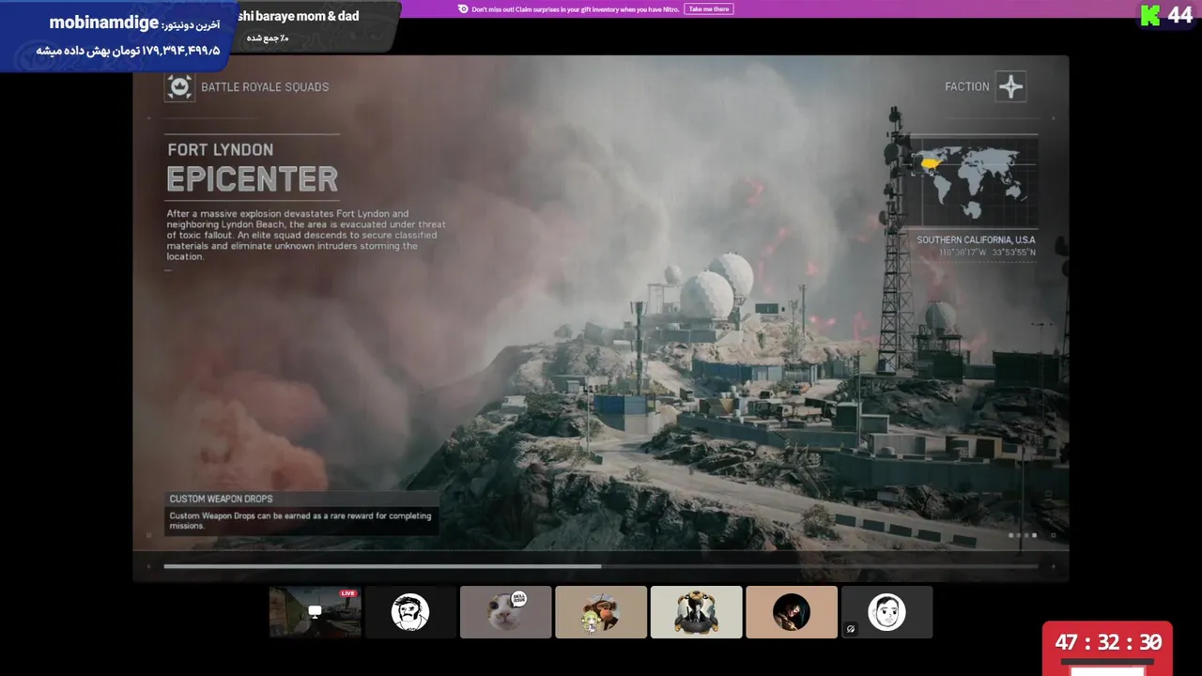The height and width of the screenshot is (676, 1202).
Task: Click the BATTLE ROYALE SQUADS label
Action: (x=265, y=86)
